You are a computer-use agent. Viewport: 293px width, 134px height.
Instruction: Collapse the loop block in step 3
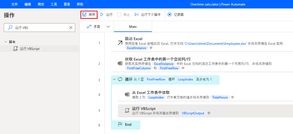tap(114, 79)
